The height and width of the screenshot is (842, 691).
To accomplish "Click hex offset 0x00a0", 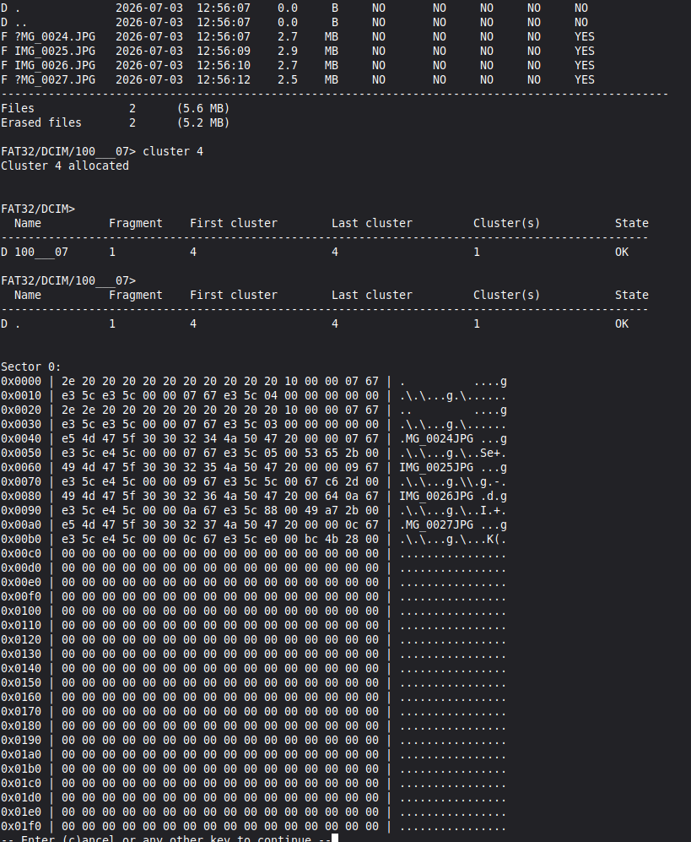I will coord(21,524).
